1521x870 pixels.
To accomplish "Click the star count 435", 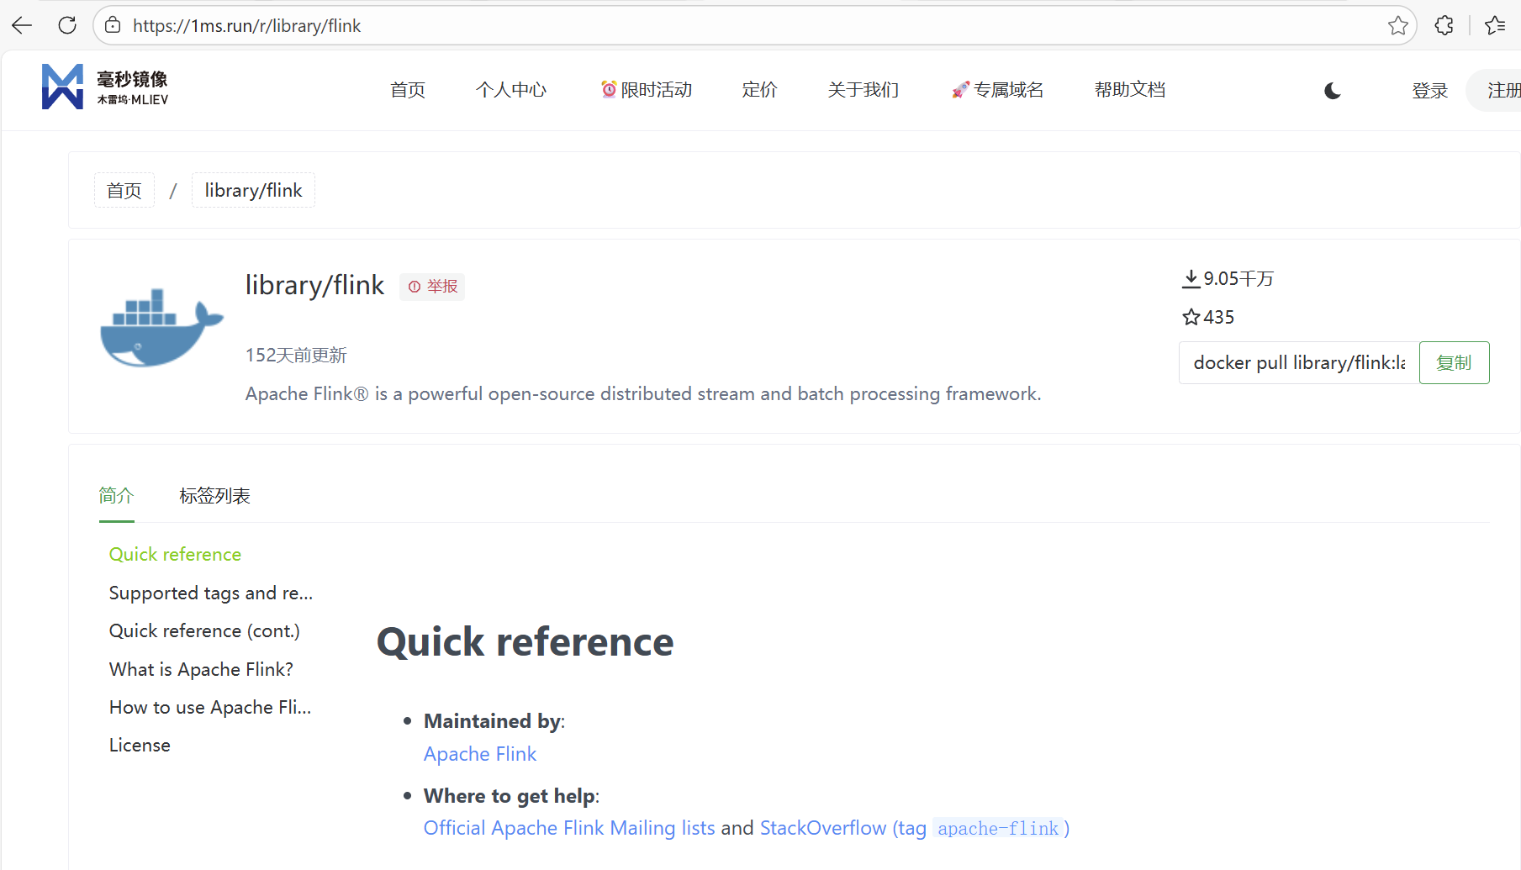I will click(x=1208, y=317).
